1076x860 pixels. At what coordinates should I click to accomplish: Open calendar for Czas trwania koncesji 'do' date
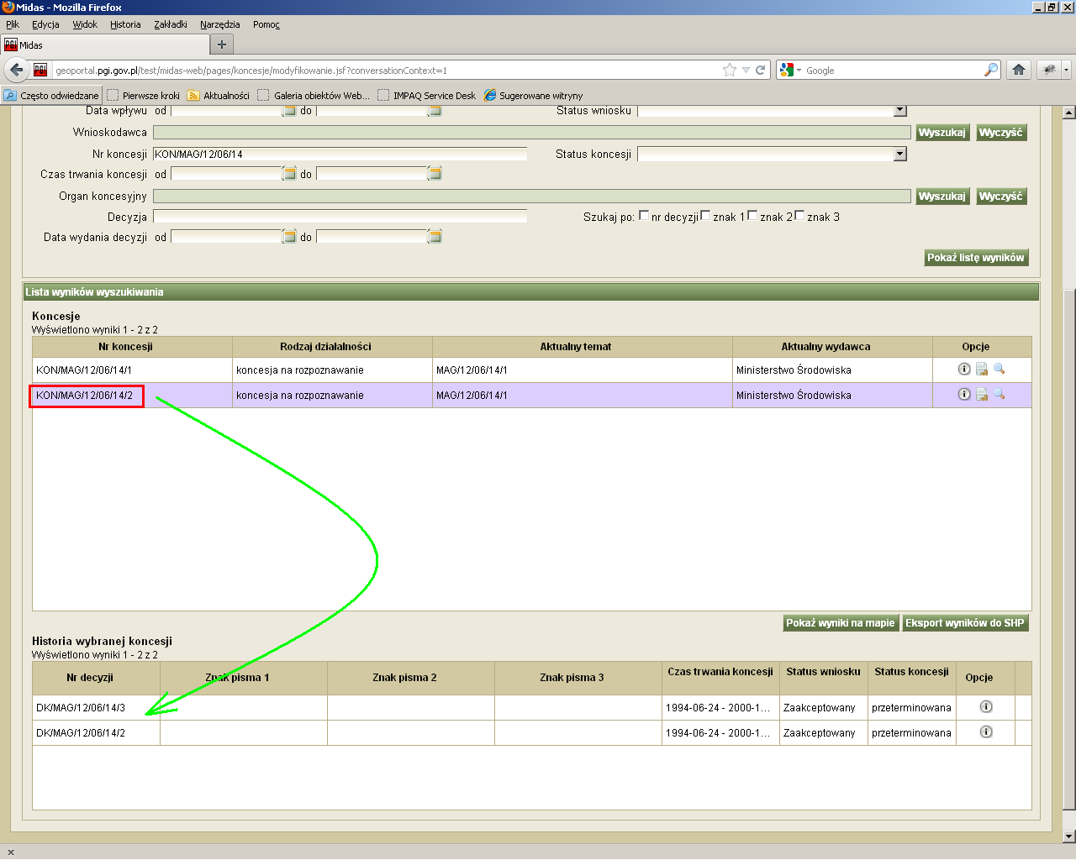[x=435, y=174]
